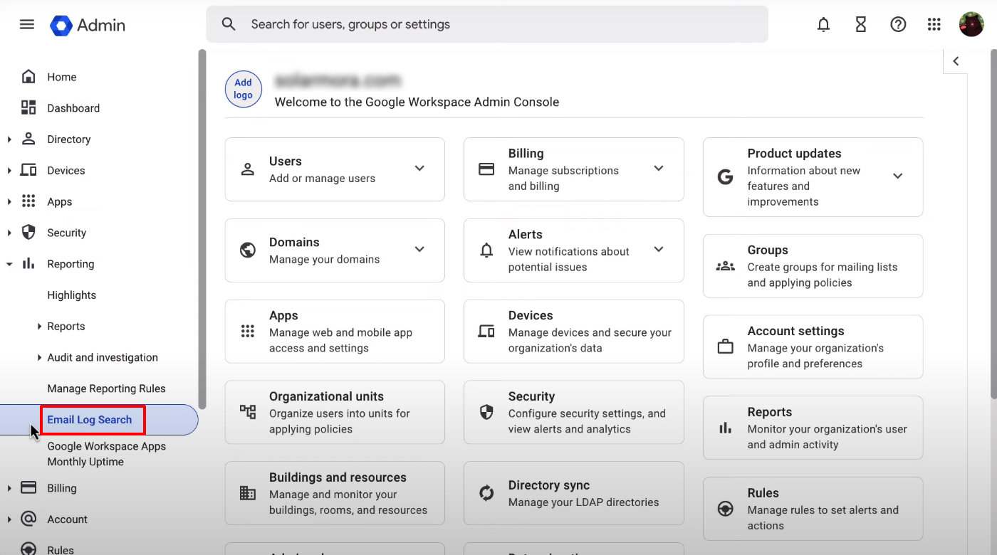This screenshot has height=555, width=997.
Task: Expand the Reports submenu arrow
Action: [x=39, y=327]
